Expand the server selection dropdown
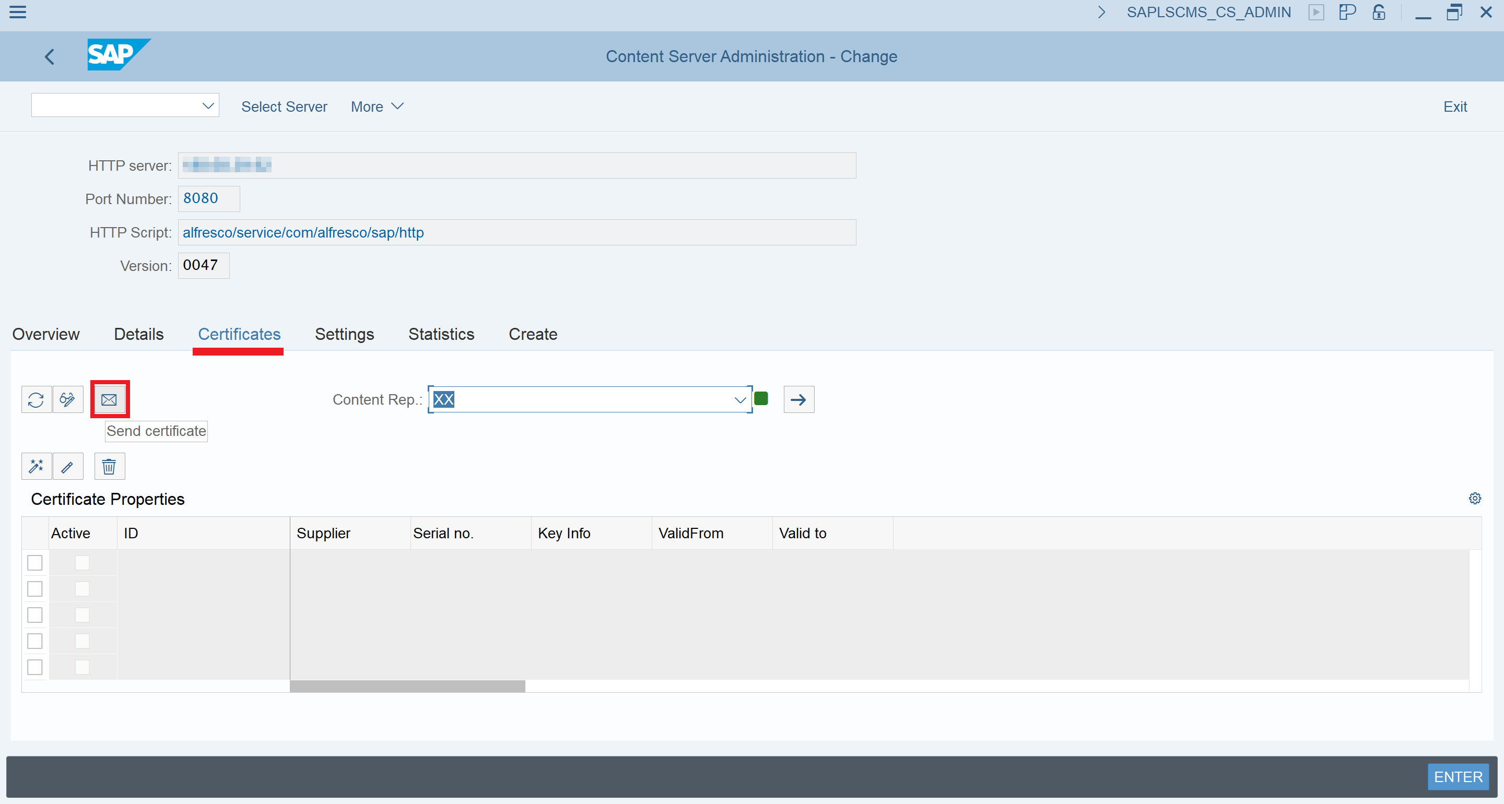Screen dimensions: 1504x804 208,105
